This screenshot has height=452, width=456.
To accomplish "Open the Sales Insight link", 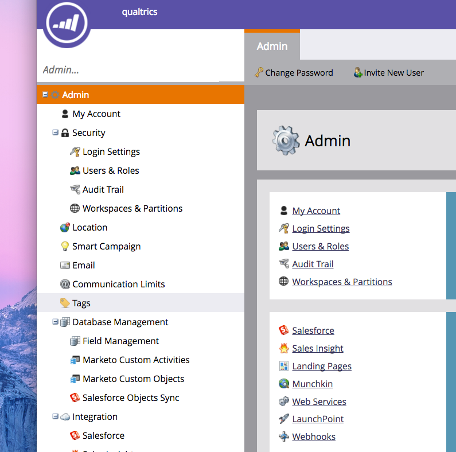I will click(x=318, y=348).
